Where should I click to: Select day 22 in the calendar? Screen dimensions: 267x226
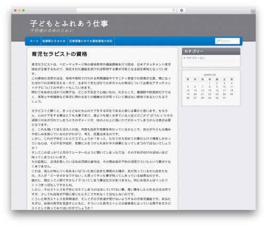pos(210,94)
